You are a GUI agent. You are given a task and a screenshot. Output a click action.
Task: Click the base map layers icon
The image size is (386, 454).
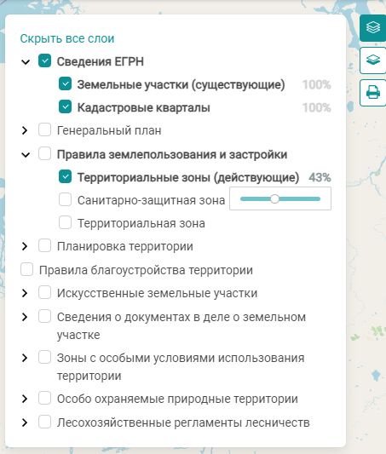tap(373, 60)
